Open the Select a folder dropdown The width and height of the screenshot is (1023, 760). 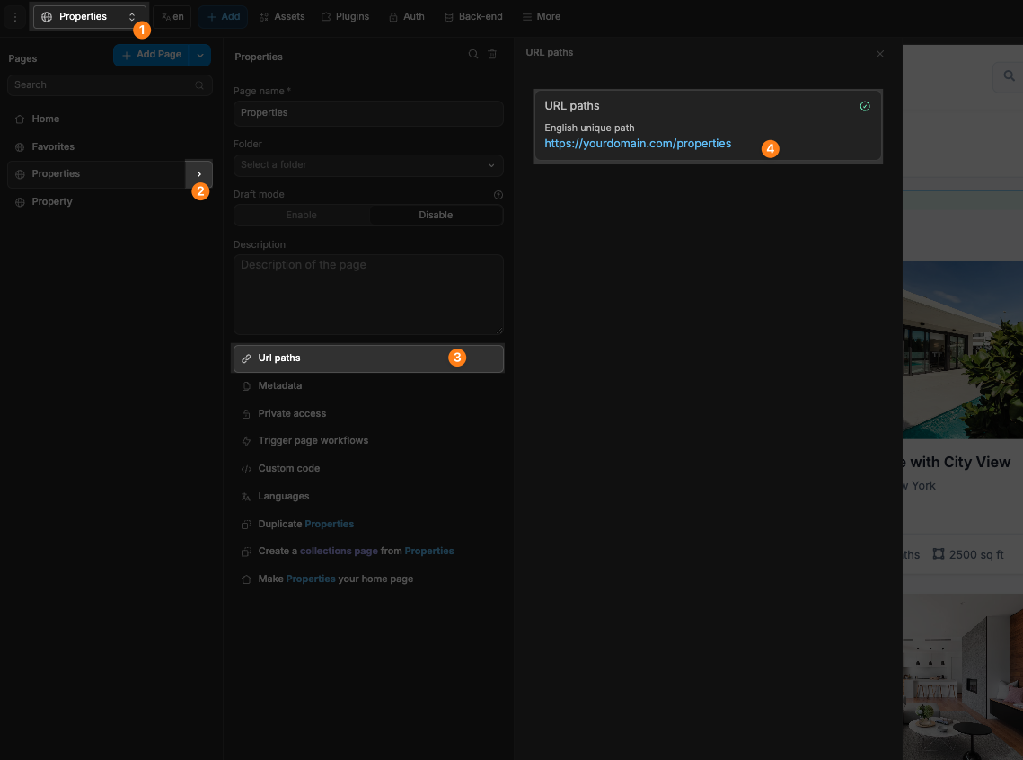tap(367, 165)
